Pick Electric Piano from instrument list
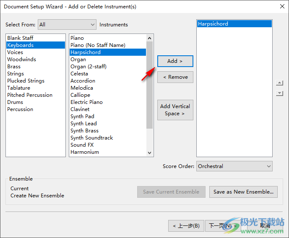The image size is (289, 238). tap(86, 102)
